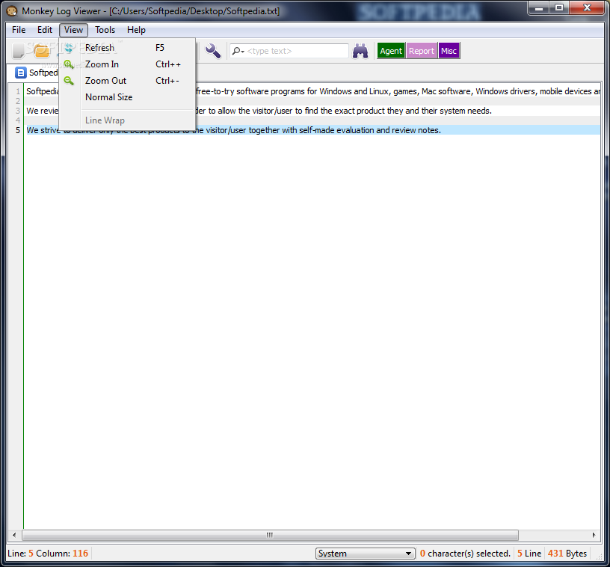Click line number 1 in gutter
Screen dimensions: 610x567
click(17, 91)
